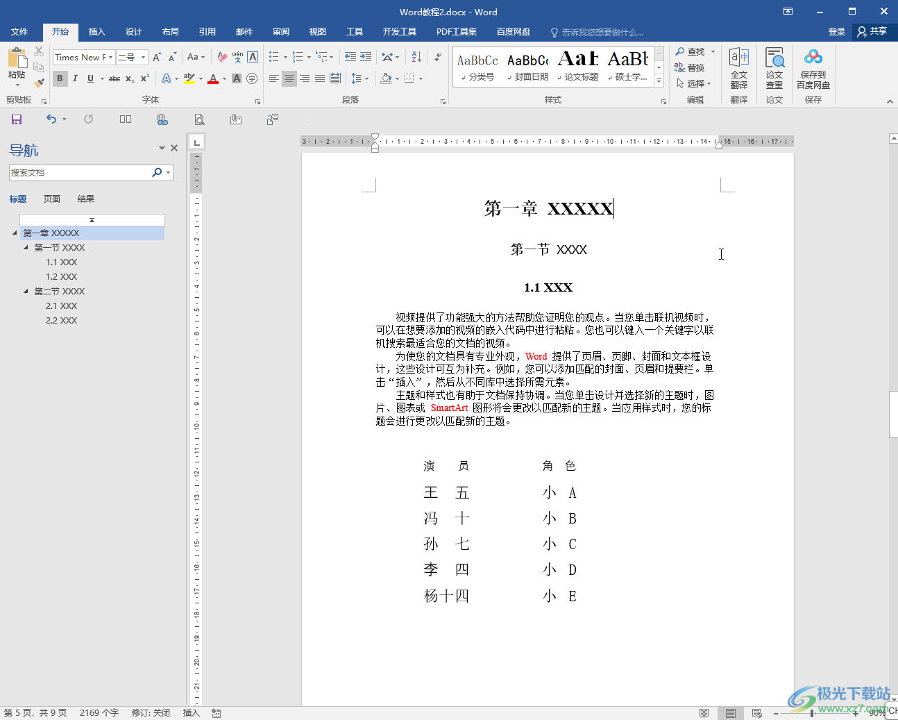Apply distributed alignment
The width and height of the screenshot is (898, 720).
(x=335, y=78)
